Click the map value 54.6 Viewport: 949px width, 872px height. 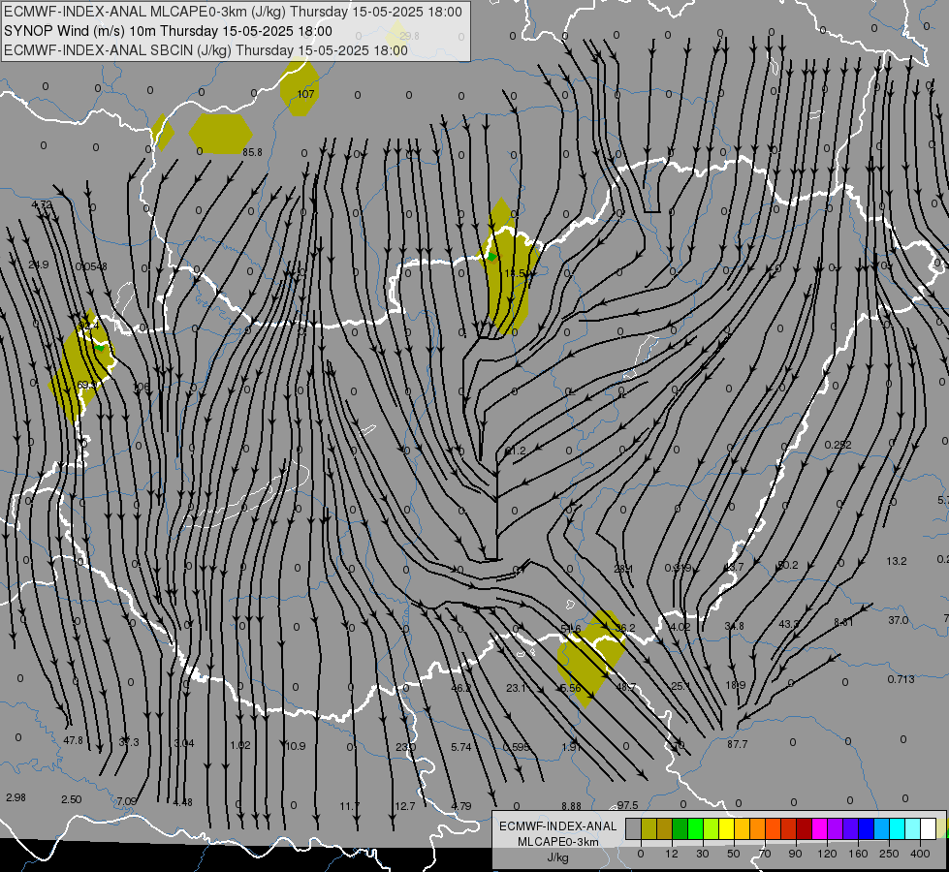point(571,630)
